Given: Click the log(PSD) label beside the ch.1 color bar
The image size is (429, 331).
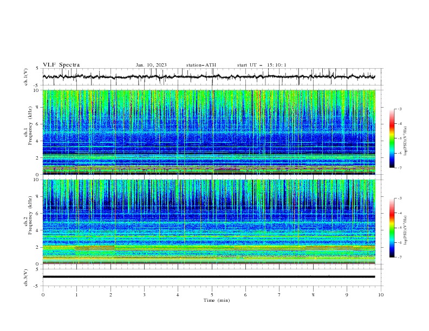Looking at the screenshot, I should pyautogui.click(x=406, y=141).
